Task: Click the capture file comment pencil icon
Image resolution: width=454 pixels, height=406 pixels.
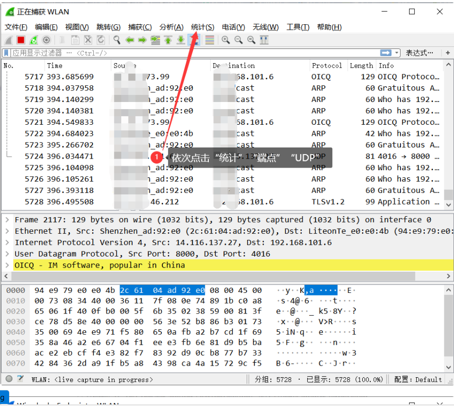Action: [x=20, y=379]
